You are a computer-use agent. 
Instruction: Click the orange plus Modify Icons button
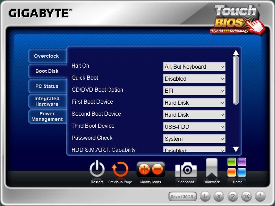click(x=144, y=169)
